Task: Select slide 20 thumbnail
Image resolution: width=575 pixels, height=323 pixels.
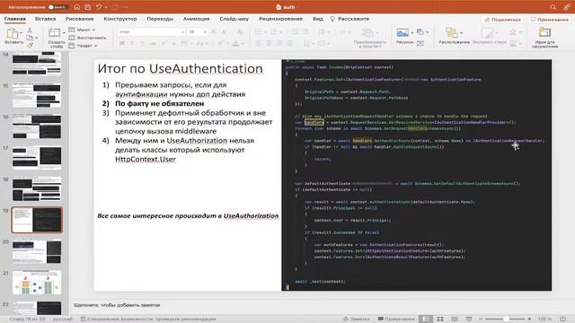Action: (37, 251)
